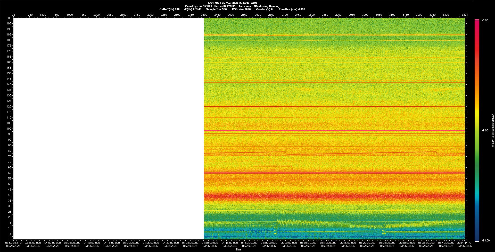Screen dimensions: 495x252
Task: Select the 05:00:00.000 time axis label
Action: pyautogui.click(x=288, y=243)
